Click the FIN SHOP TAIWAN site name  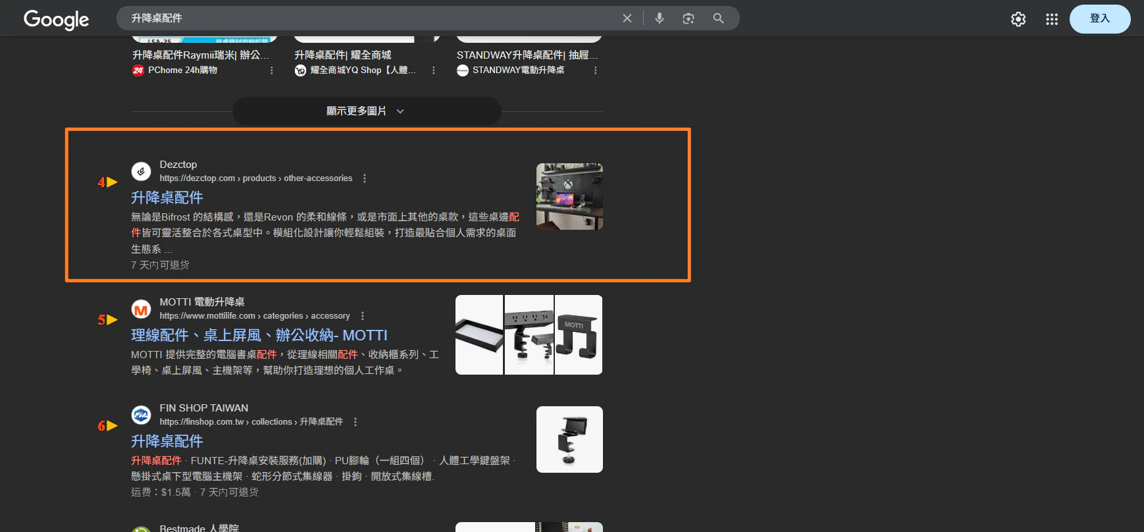[204, 408]
